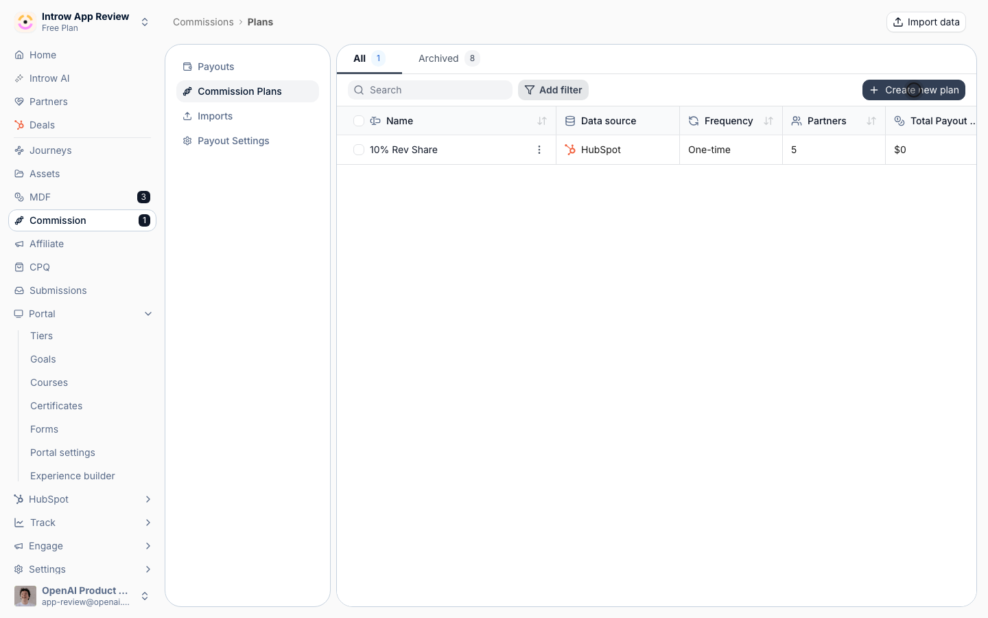988x618 pixels.
Task: Open Journeys icon in the sidebar
Action: pos(19,150)
